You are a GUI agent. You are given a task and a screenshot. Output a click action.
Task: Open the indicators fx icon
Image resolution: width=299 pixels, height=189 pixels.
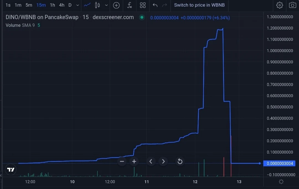[130, 5]
